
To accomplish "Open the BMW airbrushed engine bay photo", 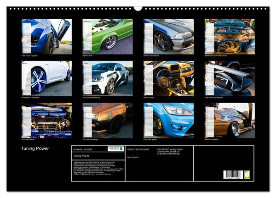I will (230, 37).
